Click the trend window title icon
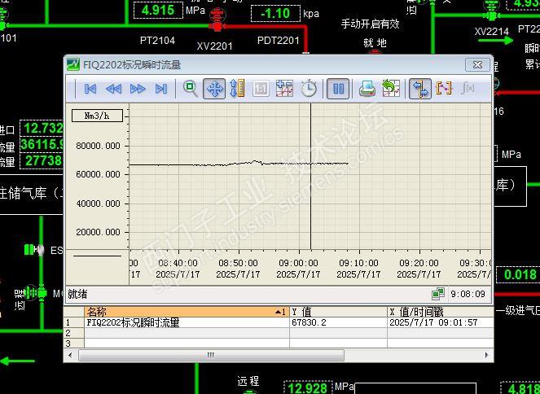Viewport: 540px width, 394px height. click(73, 64)
